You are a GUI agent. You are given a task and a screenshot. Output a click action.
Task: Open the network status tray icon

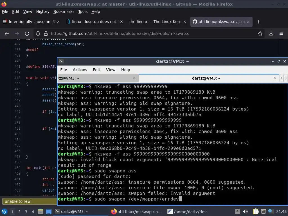tap(263, 212)
